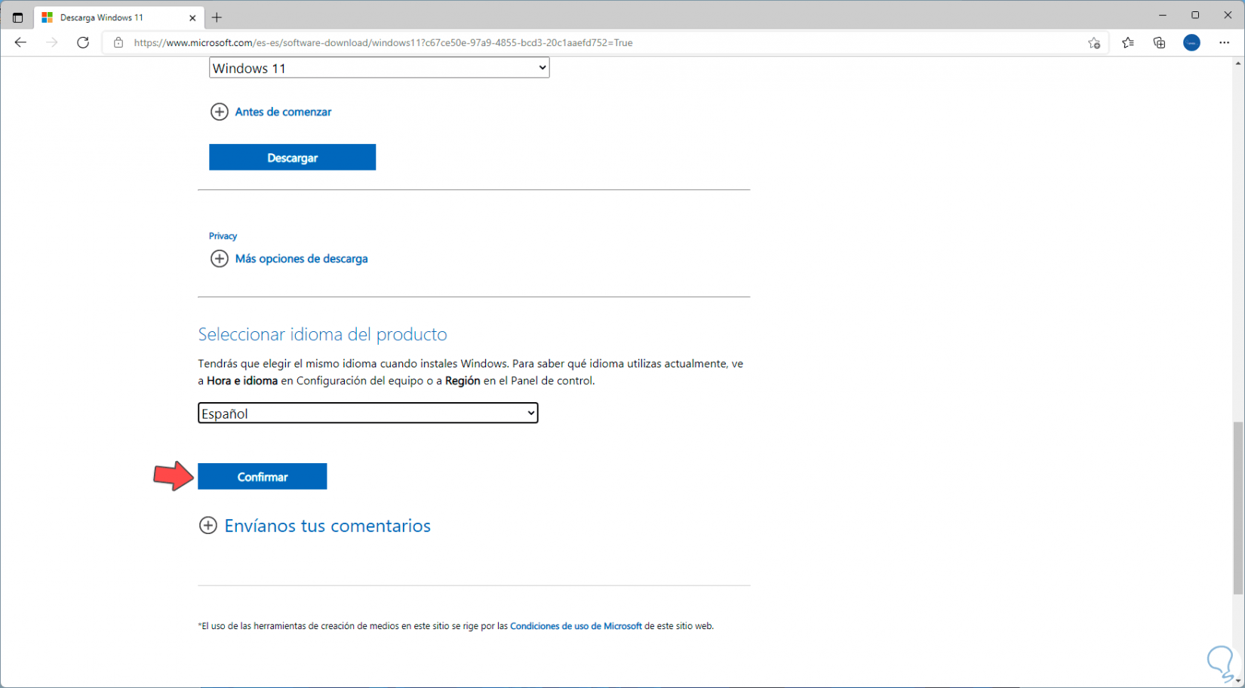Close the Descarga Windows 11 tab
The image size is (1245, 688).
pyautogui.click(x=192, y=17)
